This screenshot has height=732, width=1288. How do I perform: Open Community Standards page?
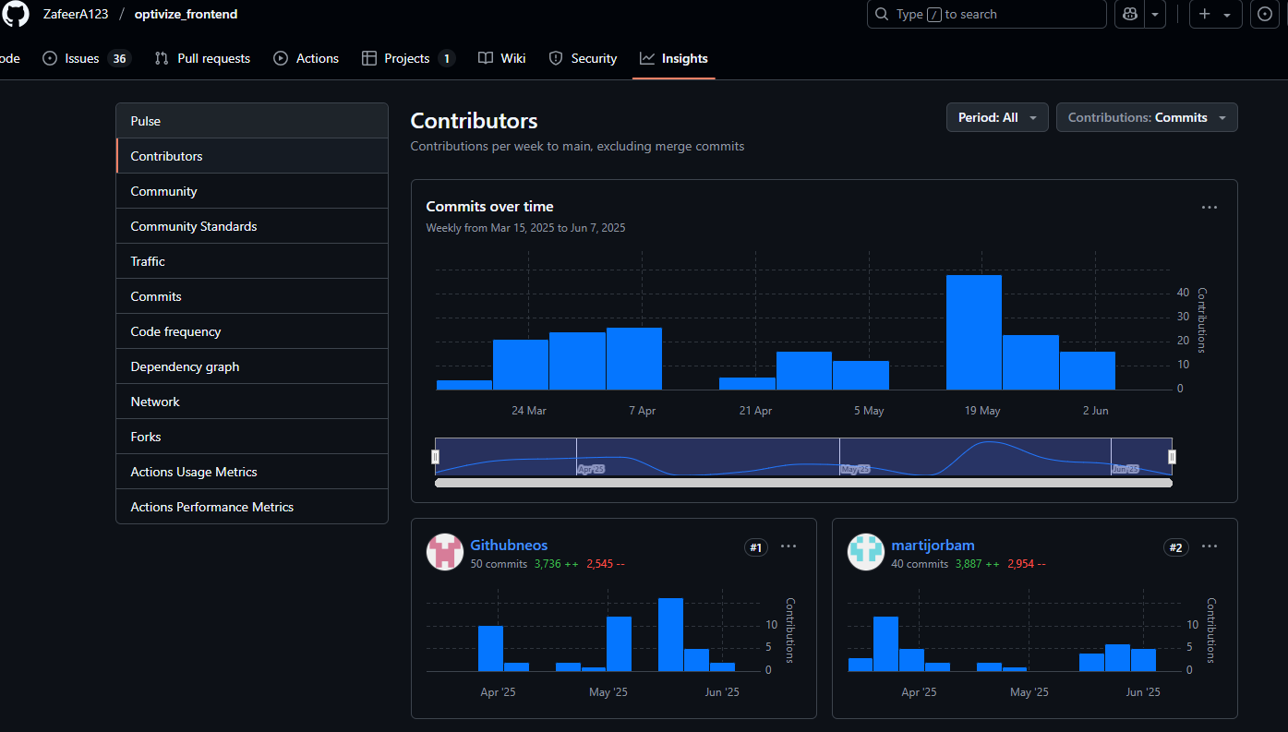click(252, 226)
